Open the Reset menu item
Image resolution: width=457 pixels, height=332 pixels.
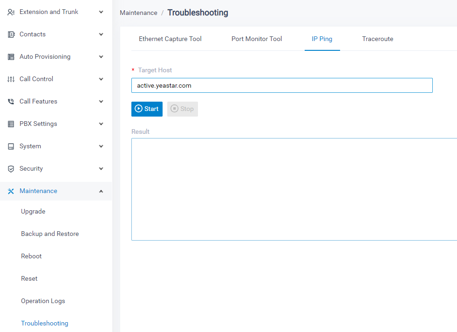click(x=29, y=279)
